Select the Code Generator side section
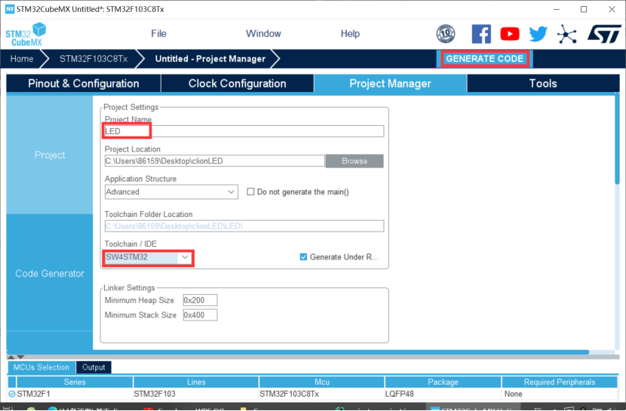 (x=50, y=273)
